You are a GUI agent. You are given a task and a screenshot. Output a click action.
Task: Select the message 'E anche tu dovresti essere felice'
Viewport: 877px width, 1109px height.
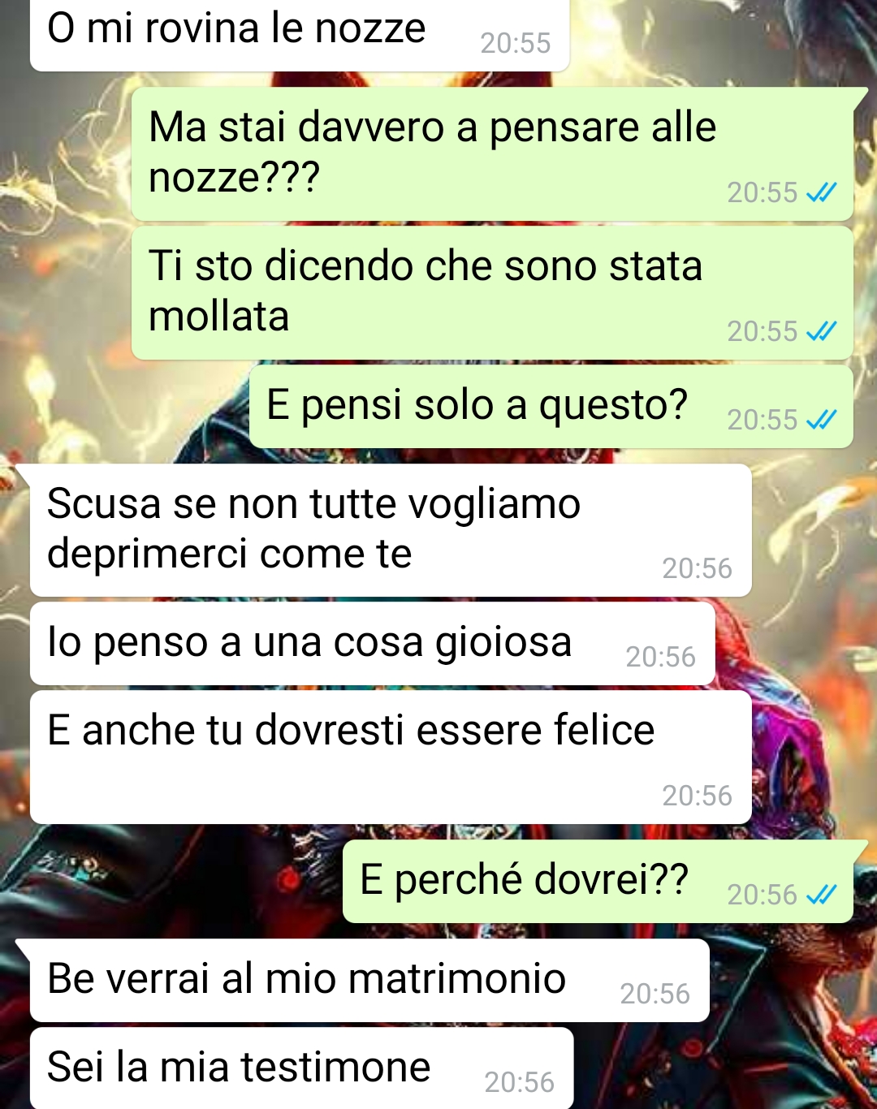click(391, 757)
